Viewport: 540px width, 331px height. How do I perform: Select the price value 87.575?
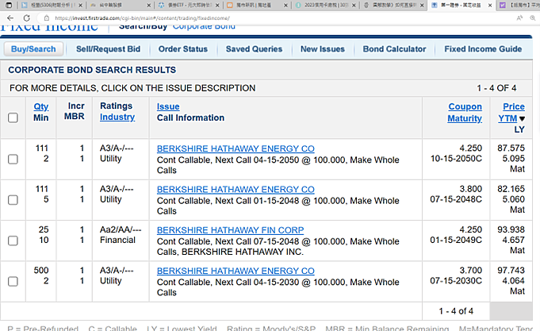click(x=511, y=148)
